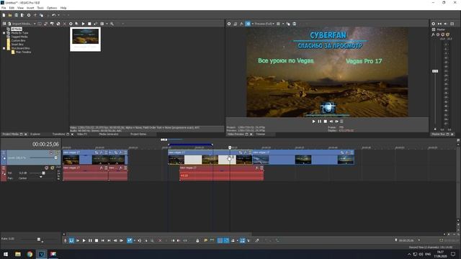461x259 pixels.
Task: Play from start in timeline transport
Action: [78, 240]
